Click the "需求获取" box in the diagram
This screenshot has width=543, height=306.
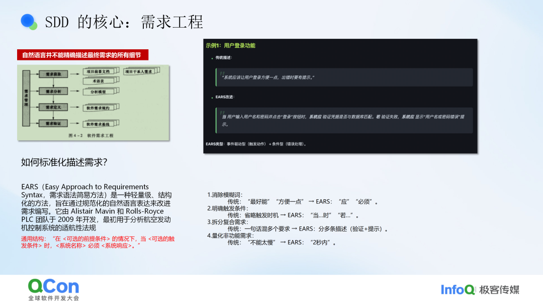pos(53,74)
